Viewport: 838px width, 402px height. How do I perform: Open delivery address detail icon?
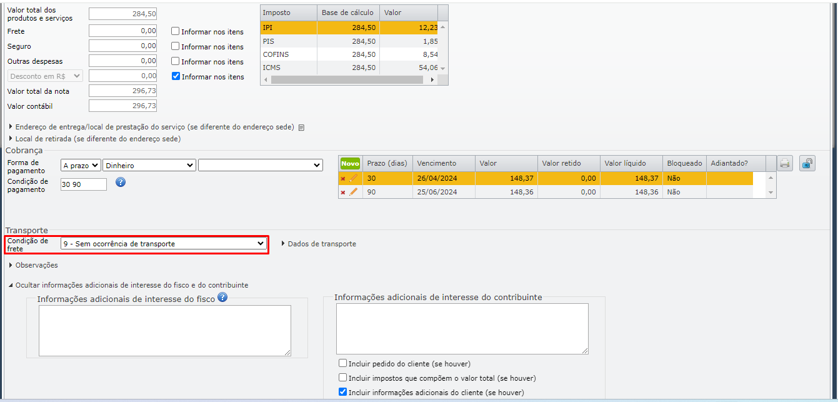(x=301, y=128)
